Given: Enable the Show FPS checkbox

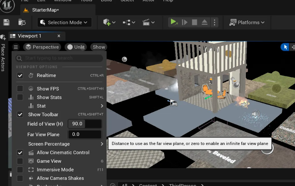Looking at the screenshot, I should point(20,89).
